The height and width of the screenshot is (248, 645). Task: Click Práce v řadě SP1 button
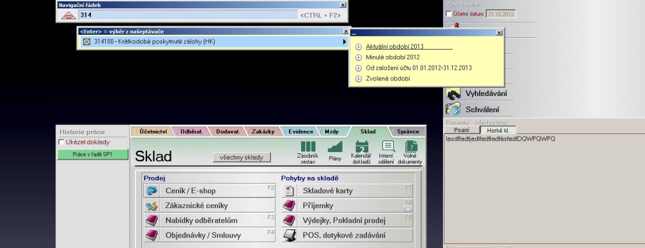coord(92,155)
